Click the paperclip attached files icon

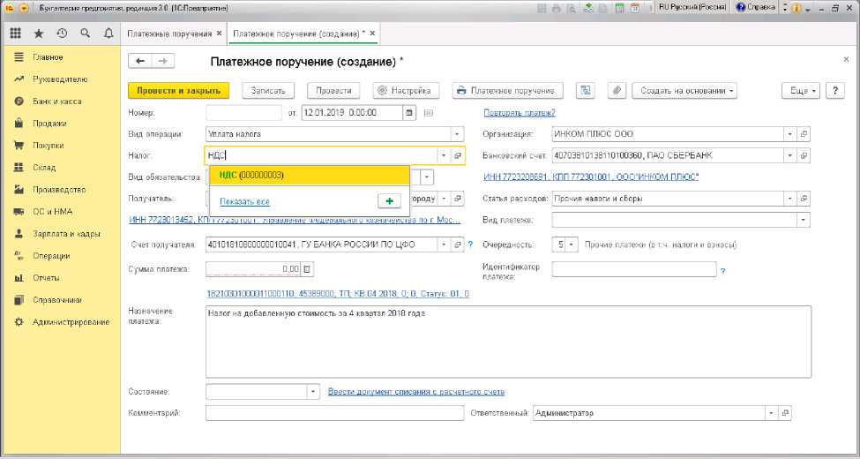[617, 90]
